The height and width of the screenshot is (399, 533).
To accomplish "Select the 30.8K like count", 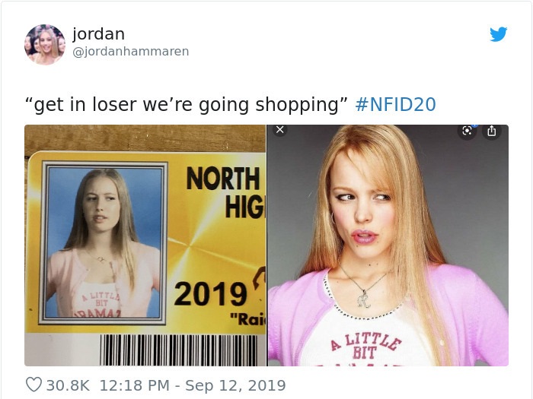I will pyautogui.click(x=68, y=385).
